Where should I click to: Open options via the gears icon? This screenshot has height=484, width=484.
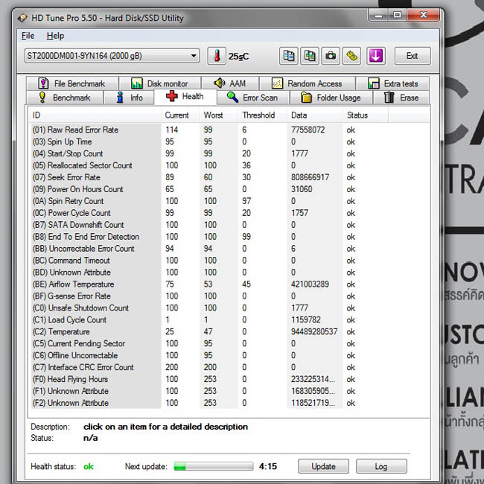pyautogui.click(x=351, y=56)
